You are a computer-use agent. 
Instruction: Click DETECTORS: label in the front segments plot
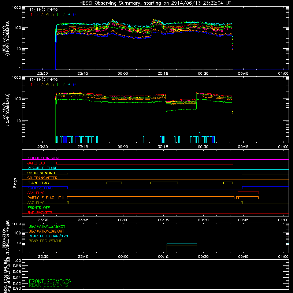pos(44,10)
